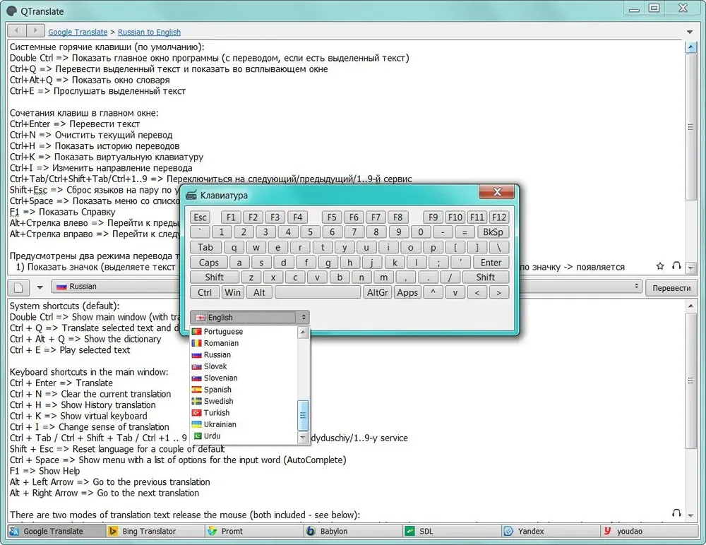Select Portuguese in keyboard language list
706x545 pixels.
tap(244, 332)
